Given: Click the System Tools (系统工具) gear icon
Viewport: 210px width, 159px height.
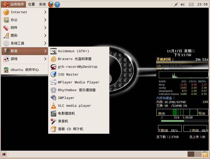Looking at the screenshot, I should [6, 43].
